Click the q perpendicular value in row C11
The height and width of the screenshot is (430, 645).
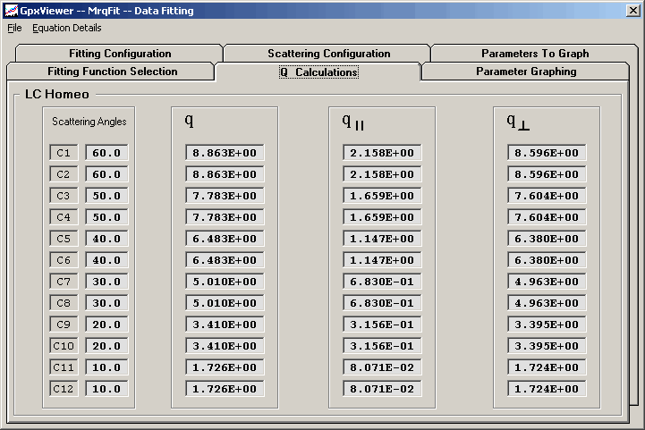[547, 367]
